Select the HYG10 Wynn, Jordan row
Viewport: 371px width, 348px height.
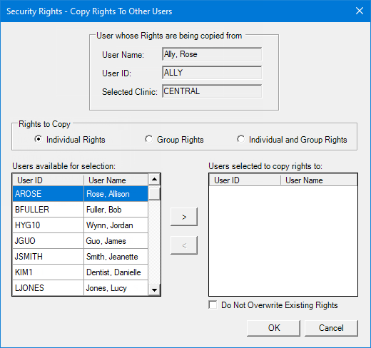[x=80, y=225]
